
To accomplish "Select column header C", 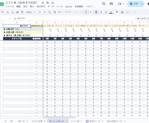I will pyautogui.click(x=47, y=22).
